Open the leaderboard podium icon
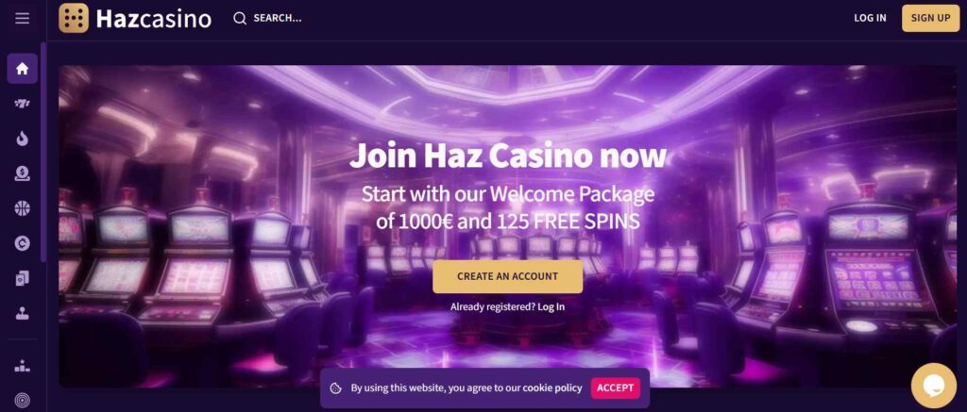This screenshot has height=412, width=967. (x=23, y=366)
